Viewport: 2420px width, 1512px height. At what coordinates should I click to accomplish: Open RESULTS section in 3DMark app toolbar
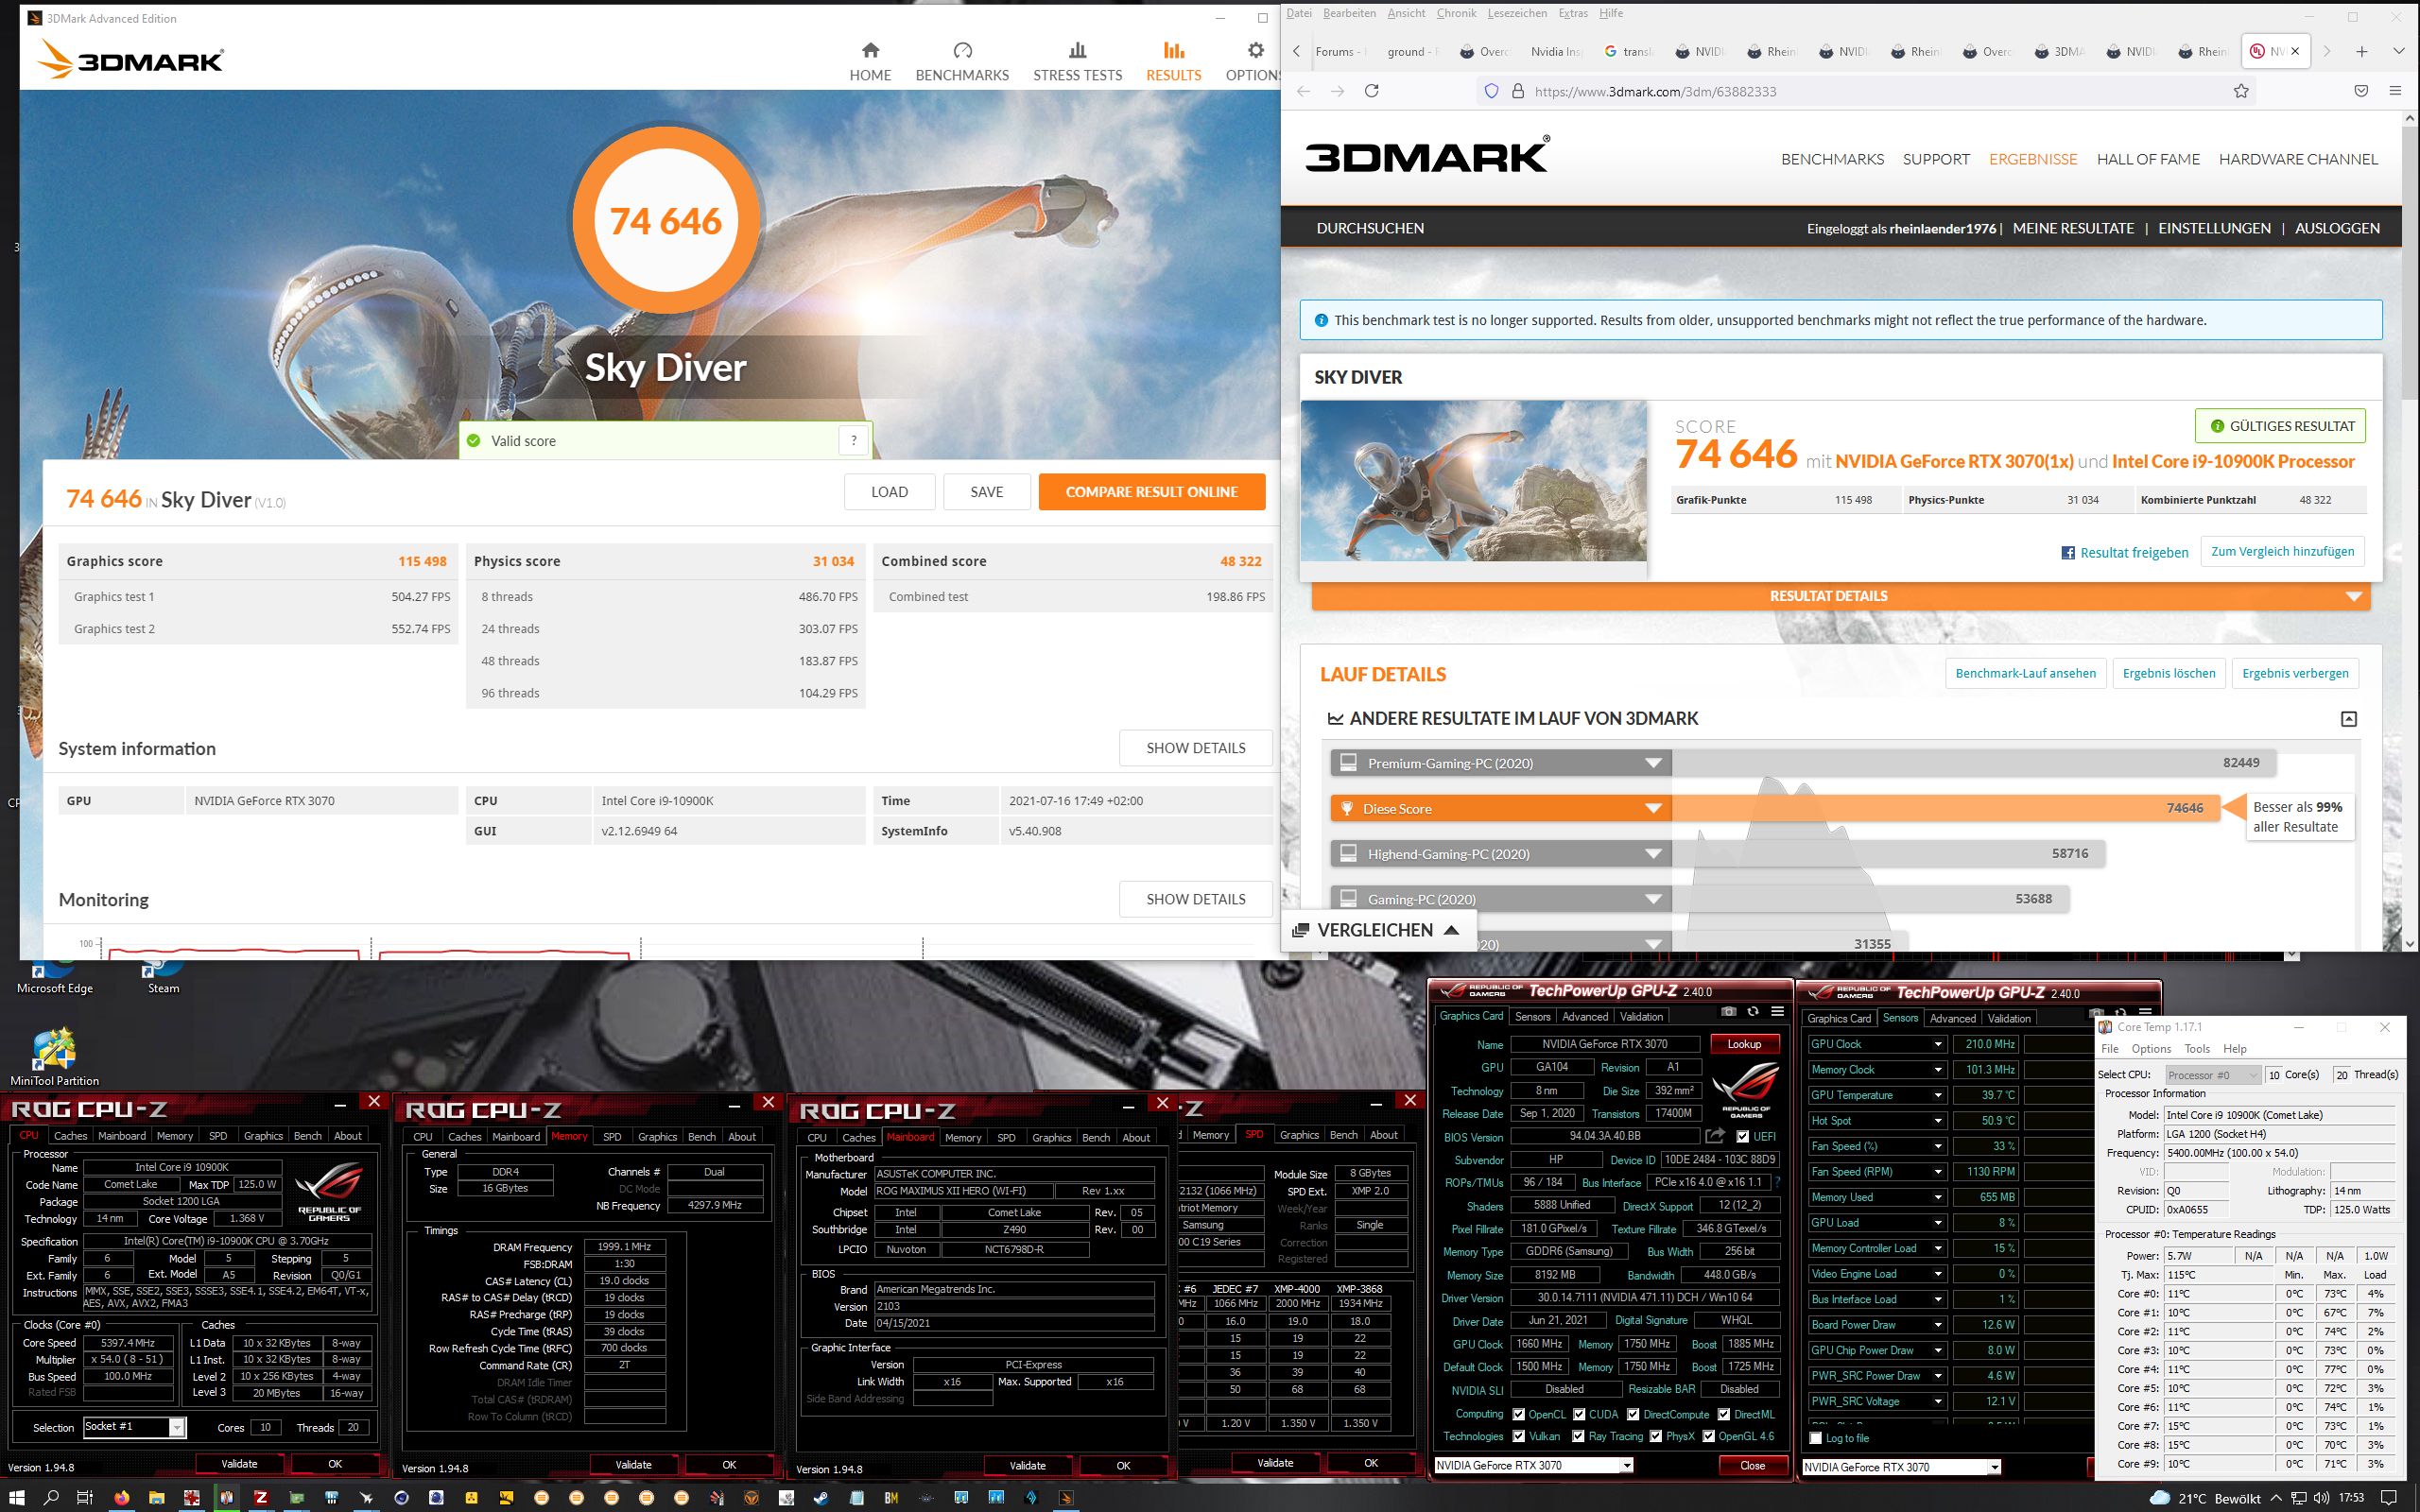(x=1173, y=62)
